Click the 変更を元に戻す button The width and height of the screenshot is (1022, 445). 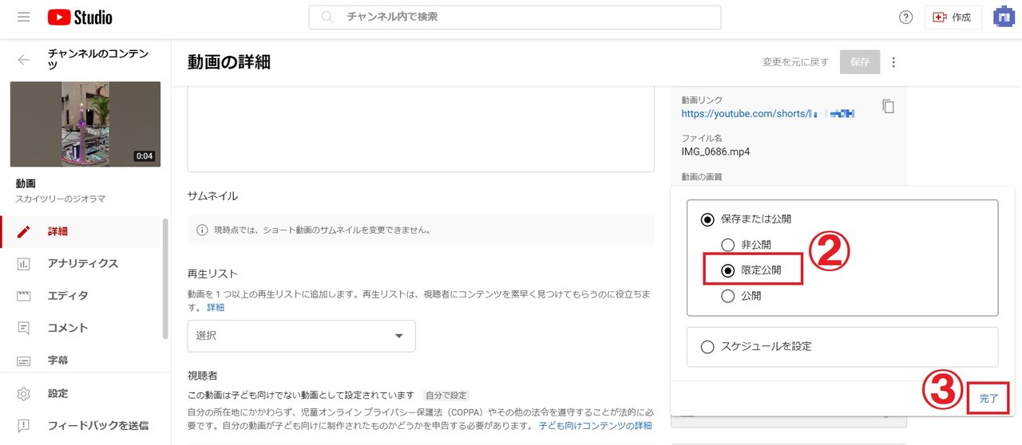click(795, 62)
